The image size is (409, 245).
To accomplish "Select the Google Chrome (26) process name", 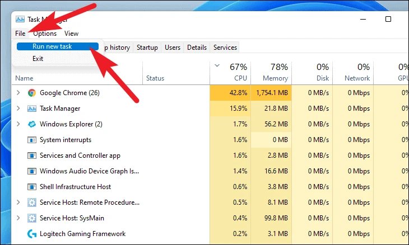I will 69,93.
